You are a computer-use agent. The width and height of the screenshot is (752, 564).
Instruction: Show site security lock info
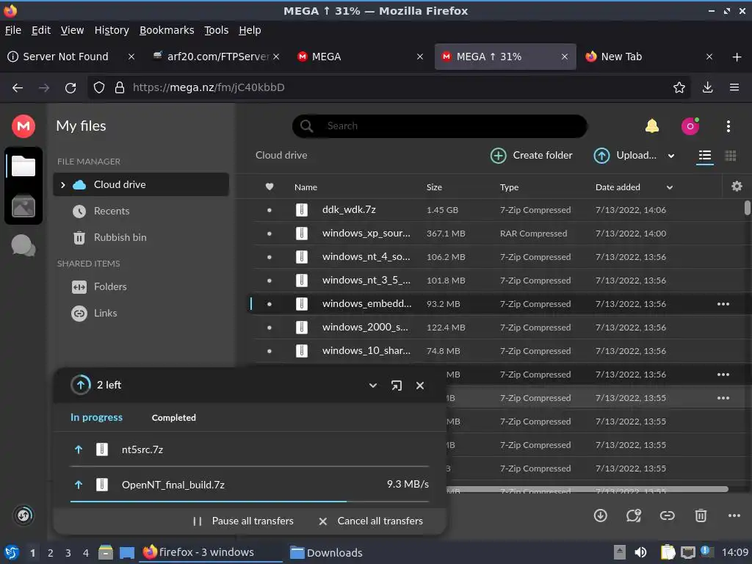point(120,87)
